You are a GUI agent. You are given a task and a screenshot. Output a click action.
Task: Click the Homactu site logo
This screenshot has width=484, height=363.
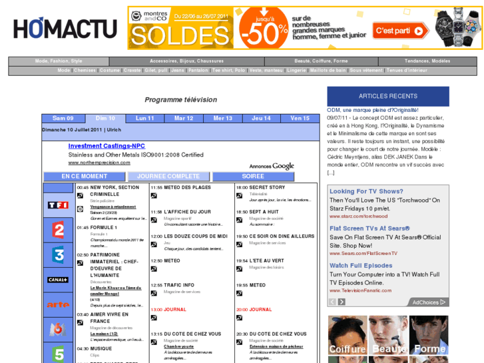tap(65, 28)
